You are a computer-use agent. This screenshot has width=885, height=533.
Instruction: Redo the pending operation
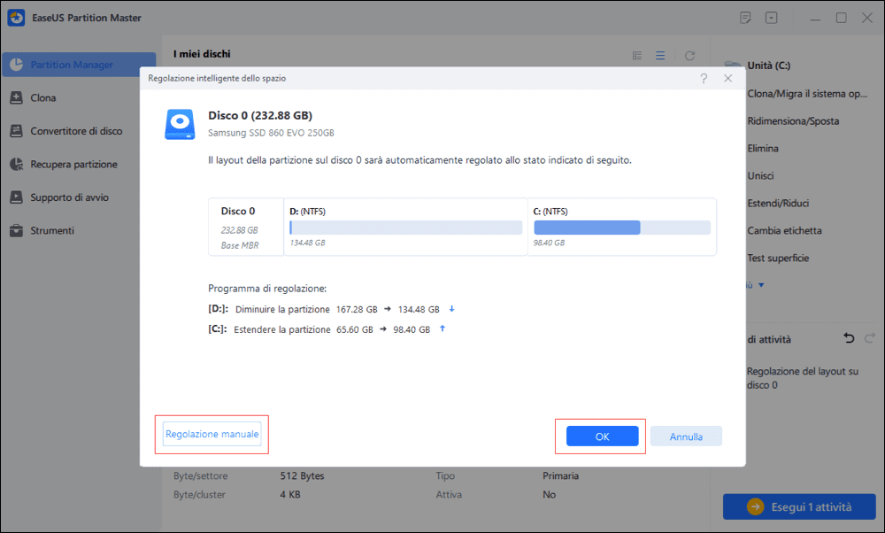pyautogui.click(x=870, y=339)
